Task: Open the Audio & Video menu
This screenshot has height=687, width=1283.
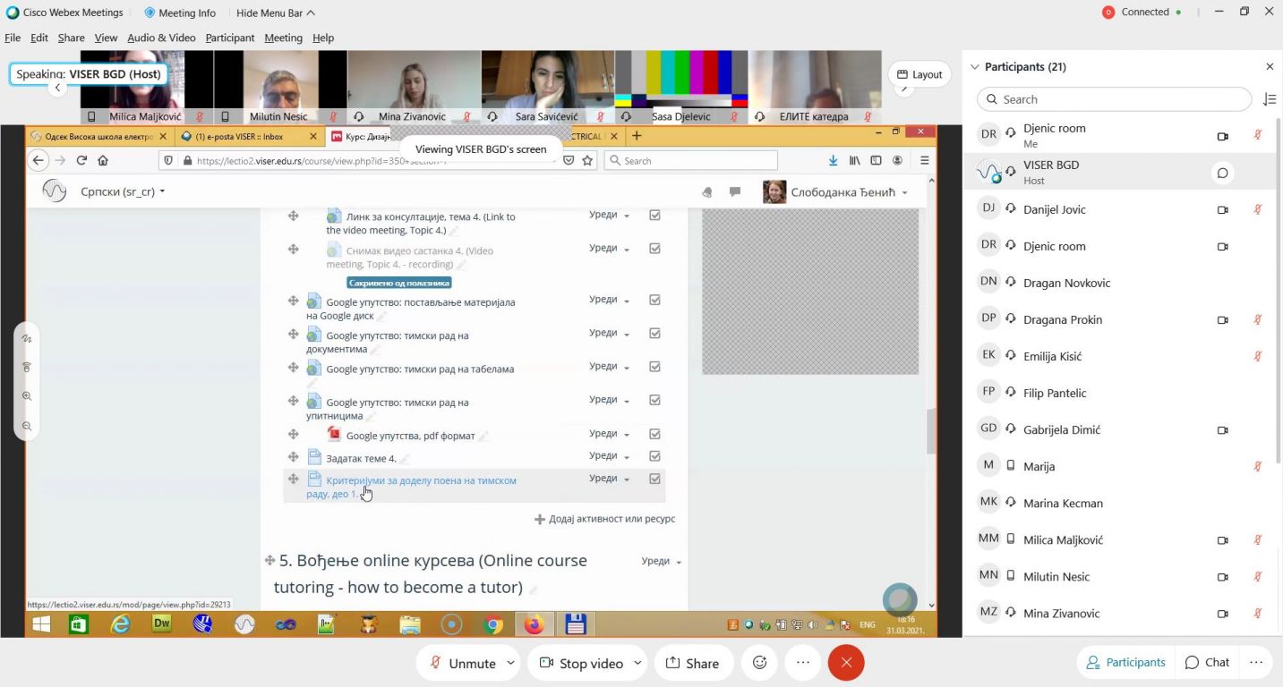Action: 161,38
